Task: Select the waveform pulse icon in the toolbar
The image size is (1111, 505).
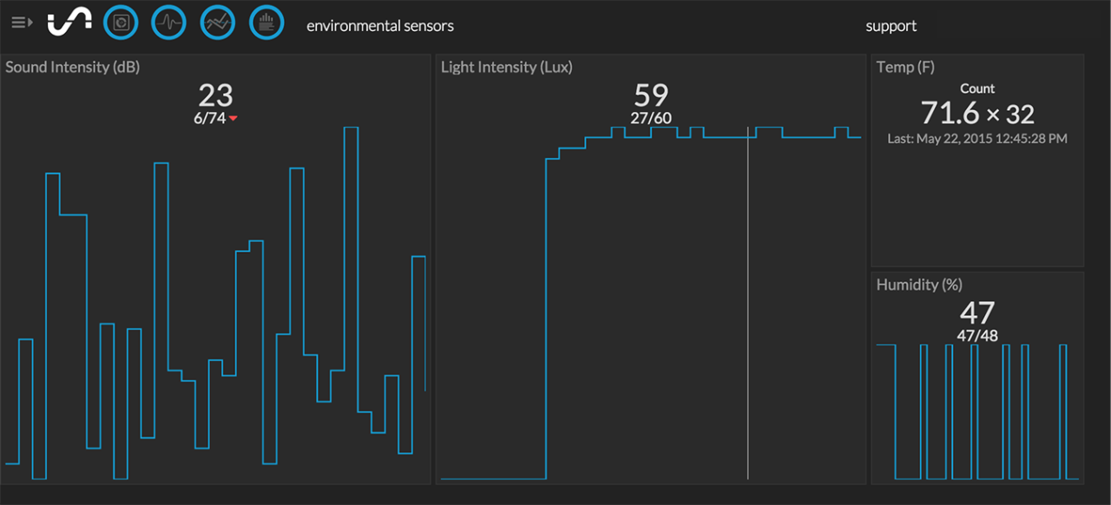Action: point(168,23)
